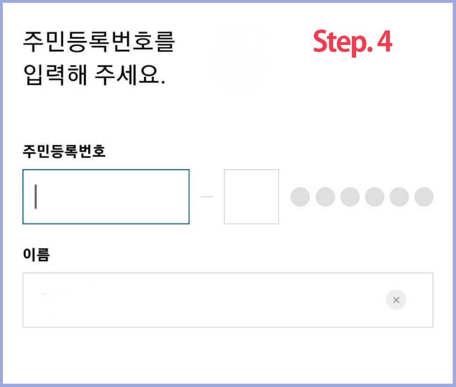Select the third masked digit circle
The width and height of the screenshot is (456, 387).
(x=350, y=196)
